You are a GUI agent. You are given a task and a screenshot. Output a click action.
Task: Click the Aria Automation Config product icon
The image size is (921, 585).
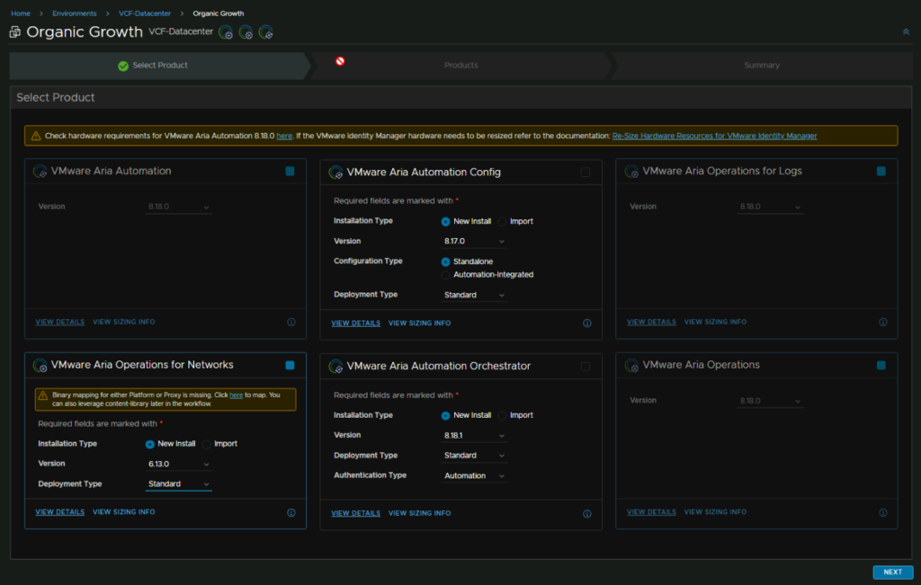coord(335,173)
